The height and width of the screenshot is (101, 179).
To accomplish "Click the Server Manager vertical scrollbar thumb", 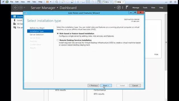I will tap(166, 42).
